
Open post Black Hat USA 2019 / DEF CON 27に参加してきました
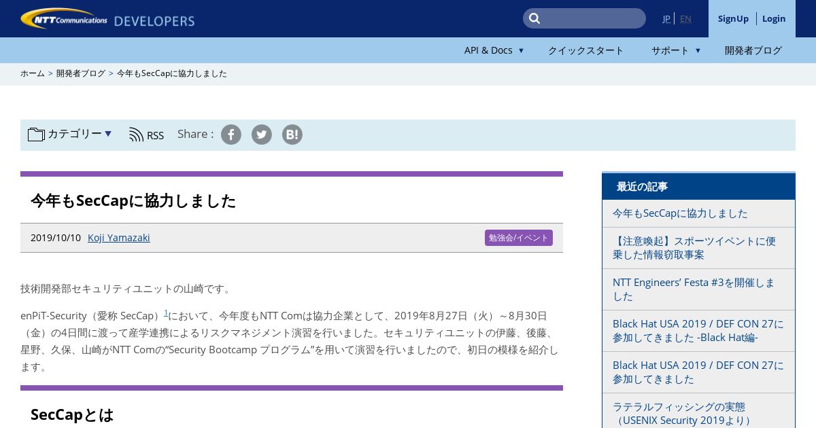click(698, 372)
